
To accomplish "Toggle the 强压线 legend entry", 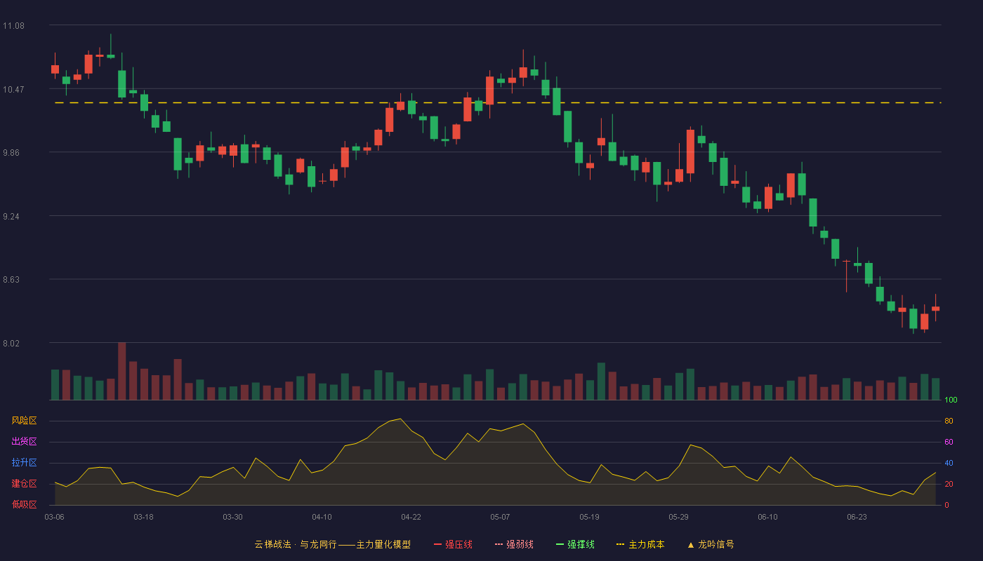I will coord(453,544).
